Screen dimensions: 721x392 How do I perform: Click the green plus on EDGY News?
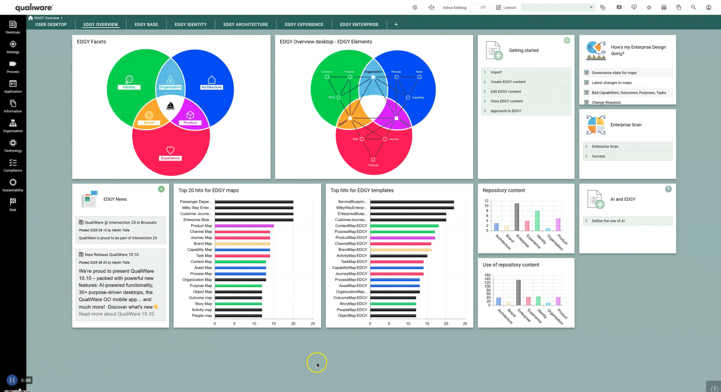click(x=161, y=189)
